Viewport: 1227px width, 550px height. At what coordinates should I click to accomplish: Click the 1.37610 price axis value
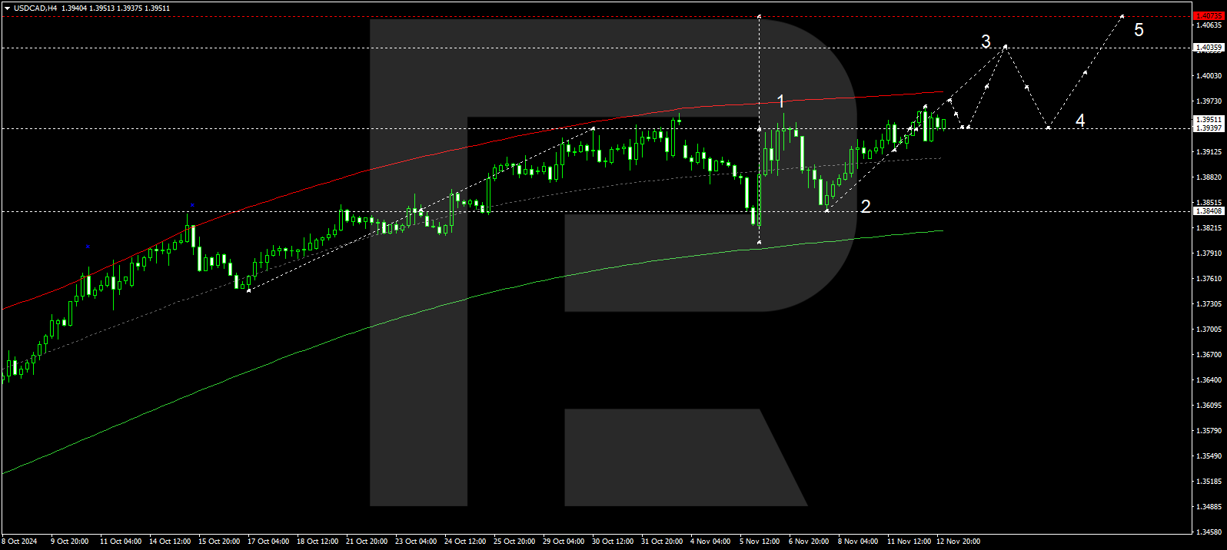pos(1209,278)
